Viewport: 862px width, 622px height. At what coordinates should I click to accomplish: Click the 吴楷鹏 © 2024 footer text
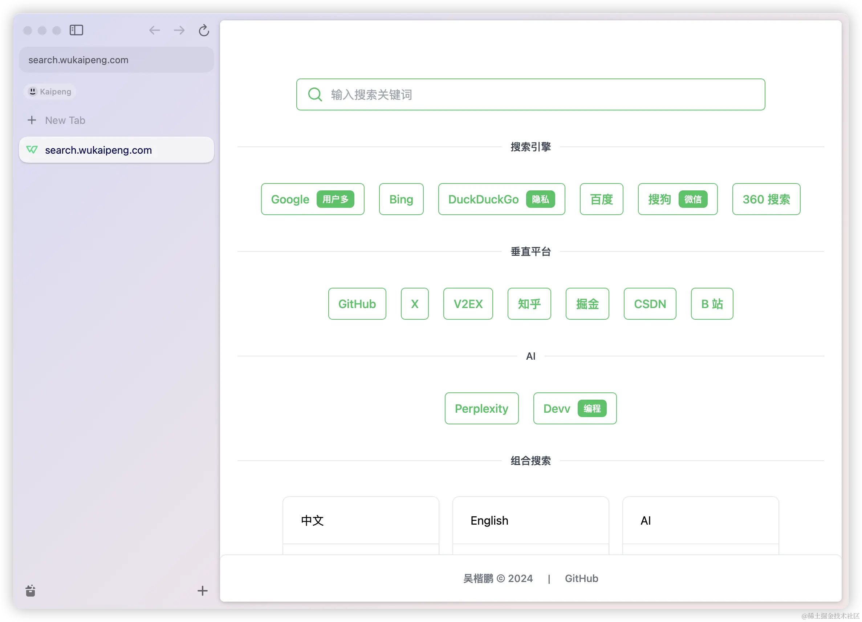(498, 578)
